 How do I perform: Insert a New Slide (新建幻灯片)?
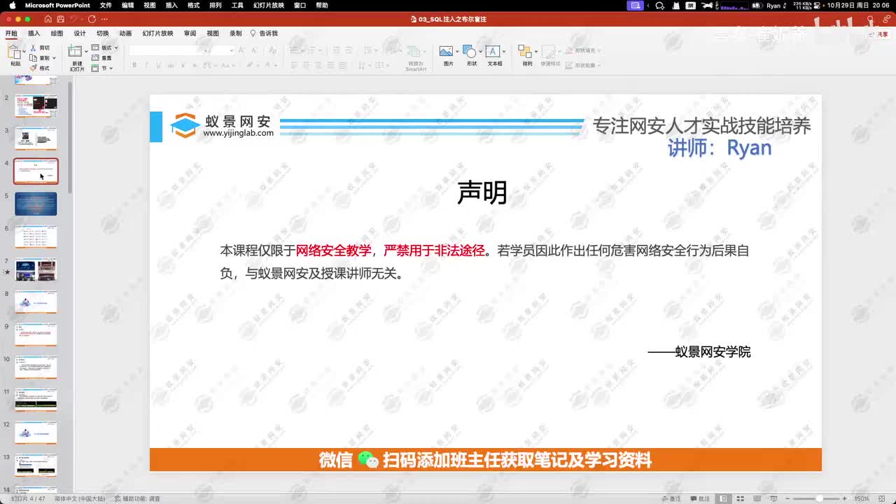click(75, 51)
